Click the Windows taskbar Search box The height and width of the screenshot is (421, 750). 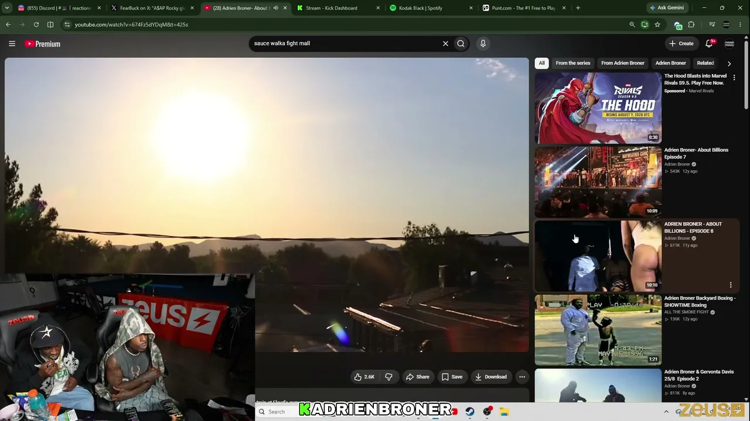[277, 412]
